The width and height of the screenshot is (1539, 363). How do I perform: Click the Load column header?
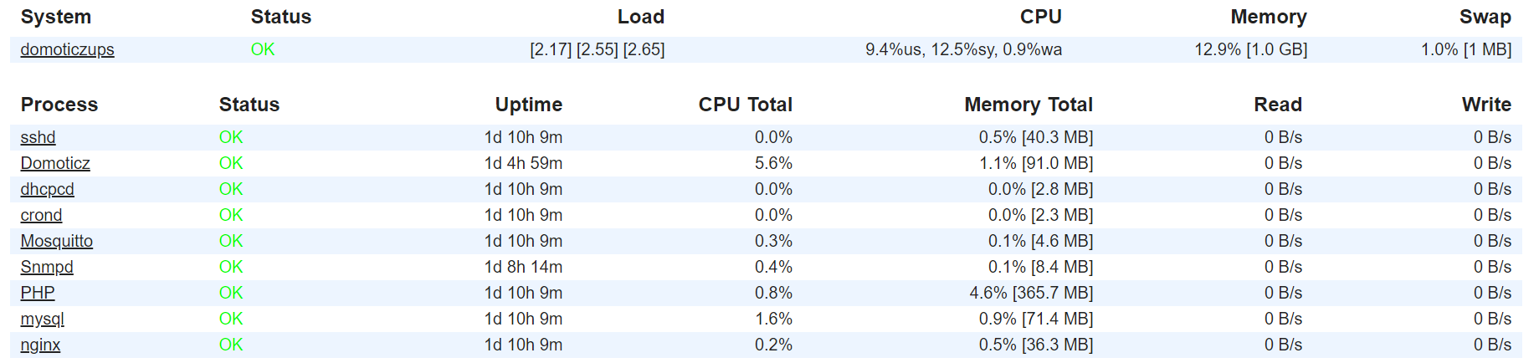tap(641, 17)
